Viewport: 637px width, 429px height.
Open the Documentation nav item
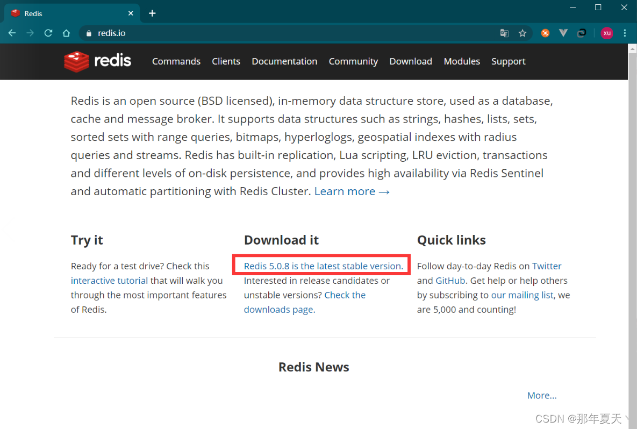pyautogui.click(x=284, y=61)
